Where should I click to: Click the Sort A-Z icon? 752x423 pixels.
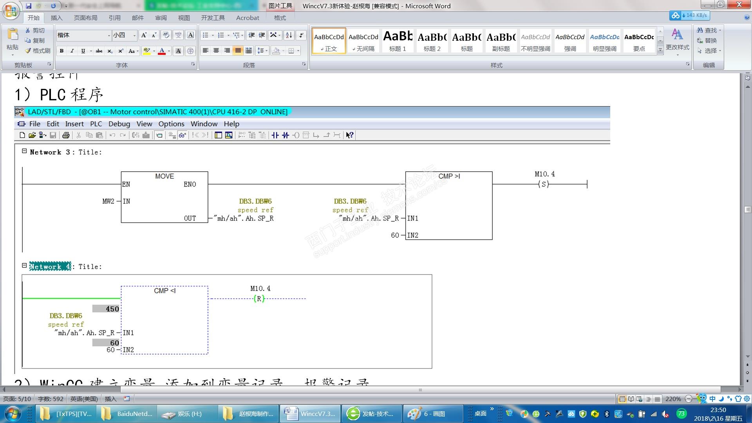tap(289, 35)
